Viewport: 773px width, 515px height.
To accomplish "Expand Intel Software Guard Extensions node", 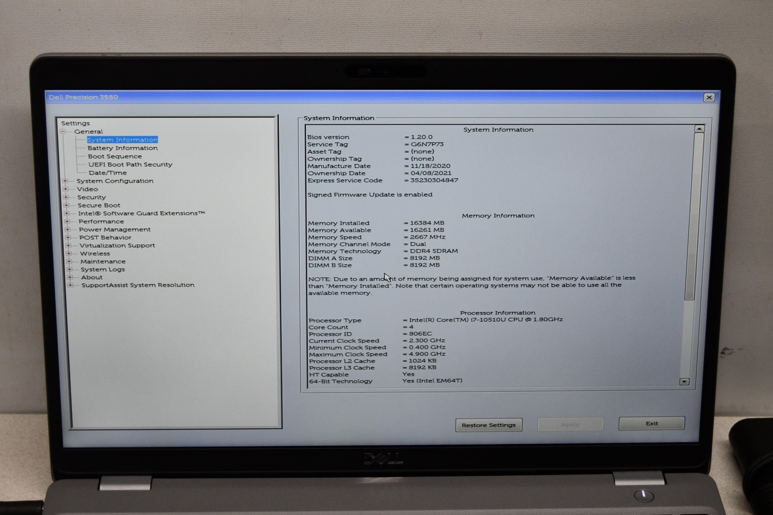I will tap(67, 214).
